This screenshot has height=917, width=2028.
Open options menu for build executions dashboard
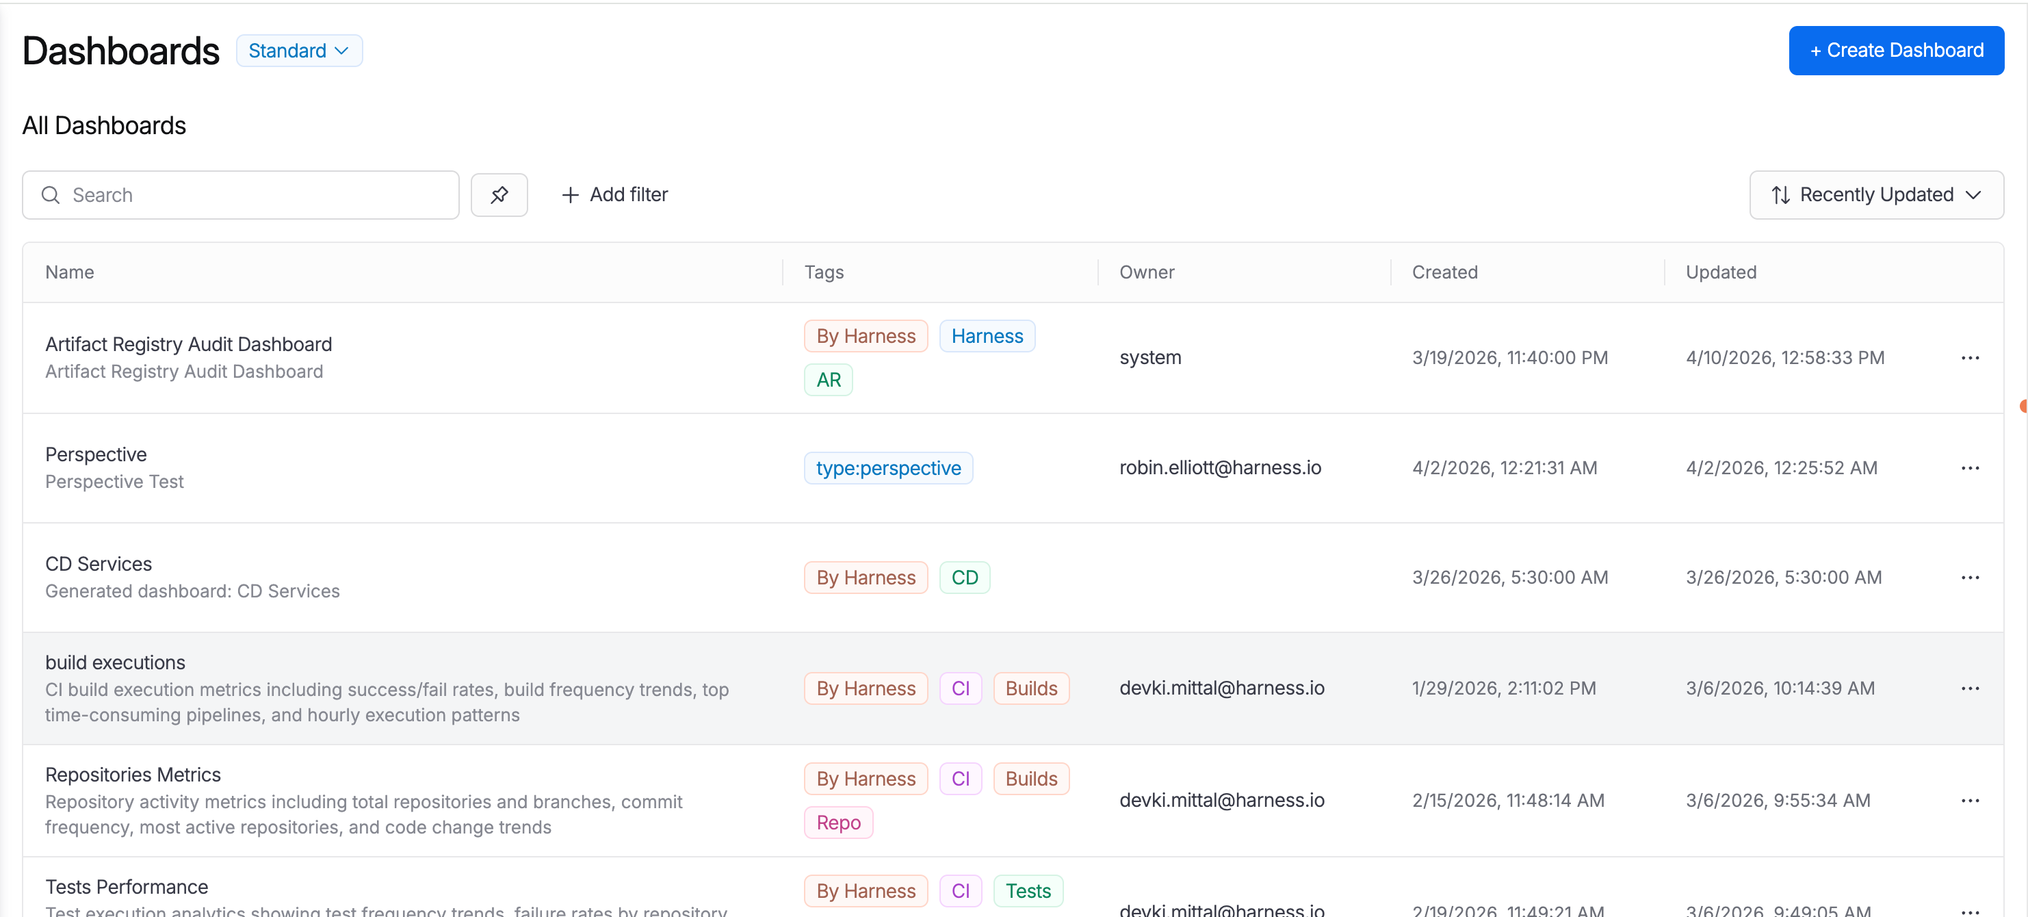[x=1971, y=687]
